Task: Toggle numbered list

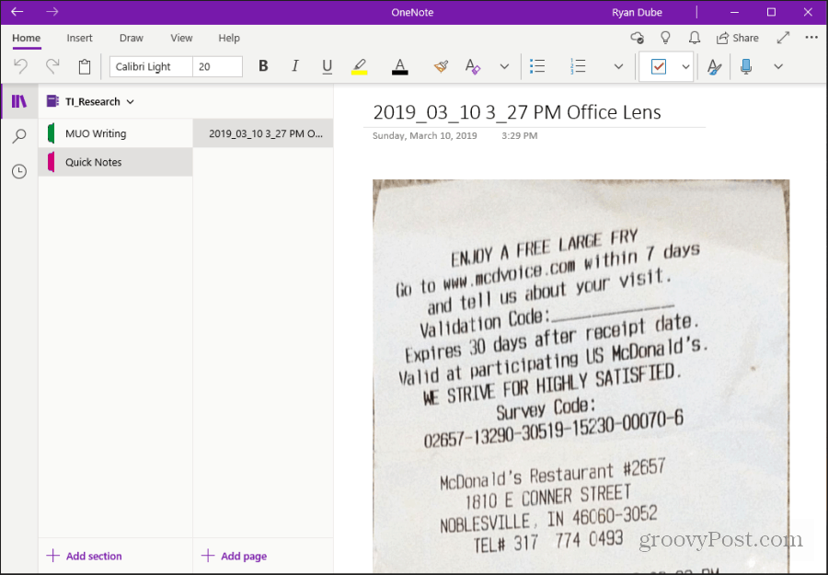Action: [x=578, y=66]
